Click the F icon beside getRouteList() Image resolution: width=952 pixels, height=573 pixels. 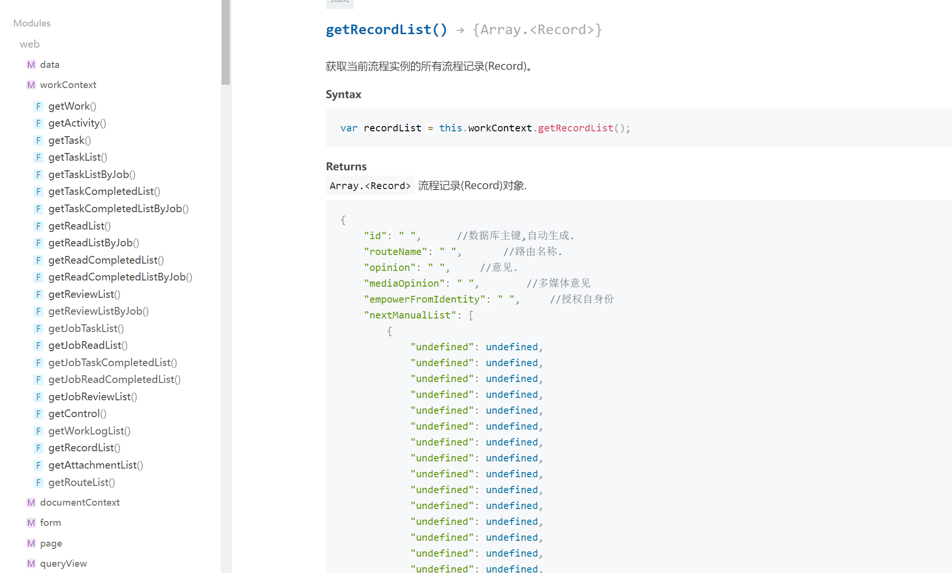pyautogui.click(x=38, y=483)
